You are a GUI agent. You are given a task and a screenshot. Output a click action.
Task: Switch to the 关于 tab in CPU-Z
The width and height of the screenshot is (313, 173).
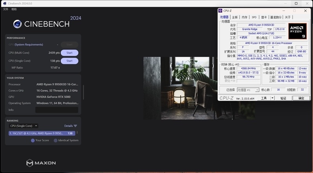coord(288,17)
